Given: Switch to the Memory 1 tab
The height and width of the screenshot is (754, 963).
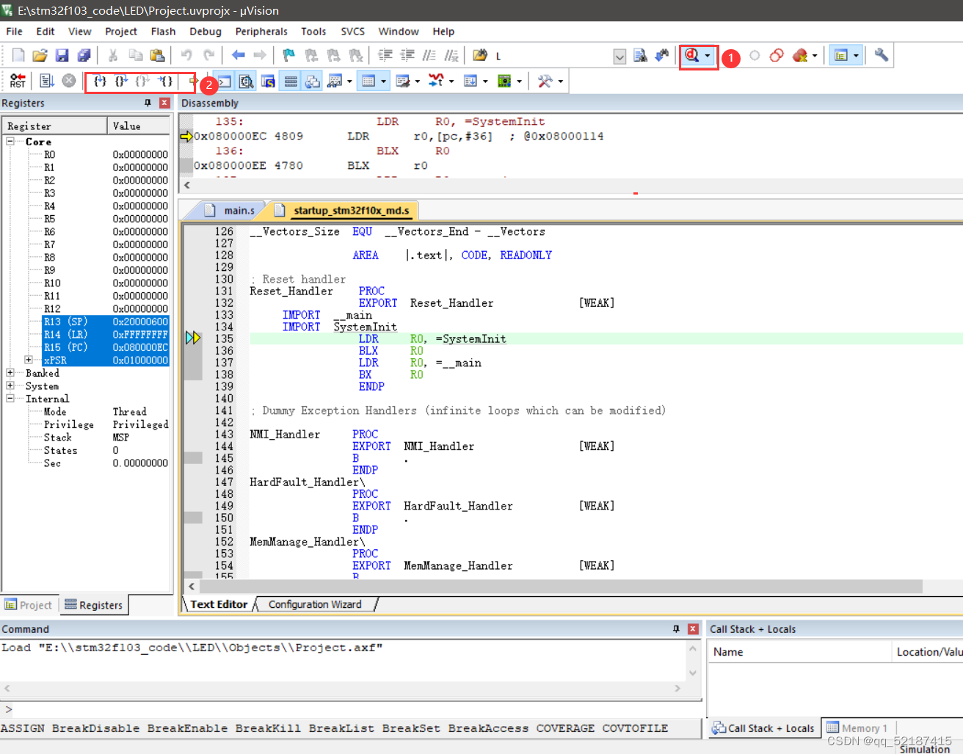Looking at the screenshot, I should click(x=857, y=728).
